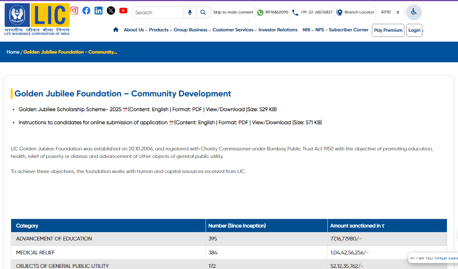Activate the voice search microphone
The height and width of the screenshot is (269, 458).
point(190,12)
